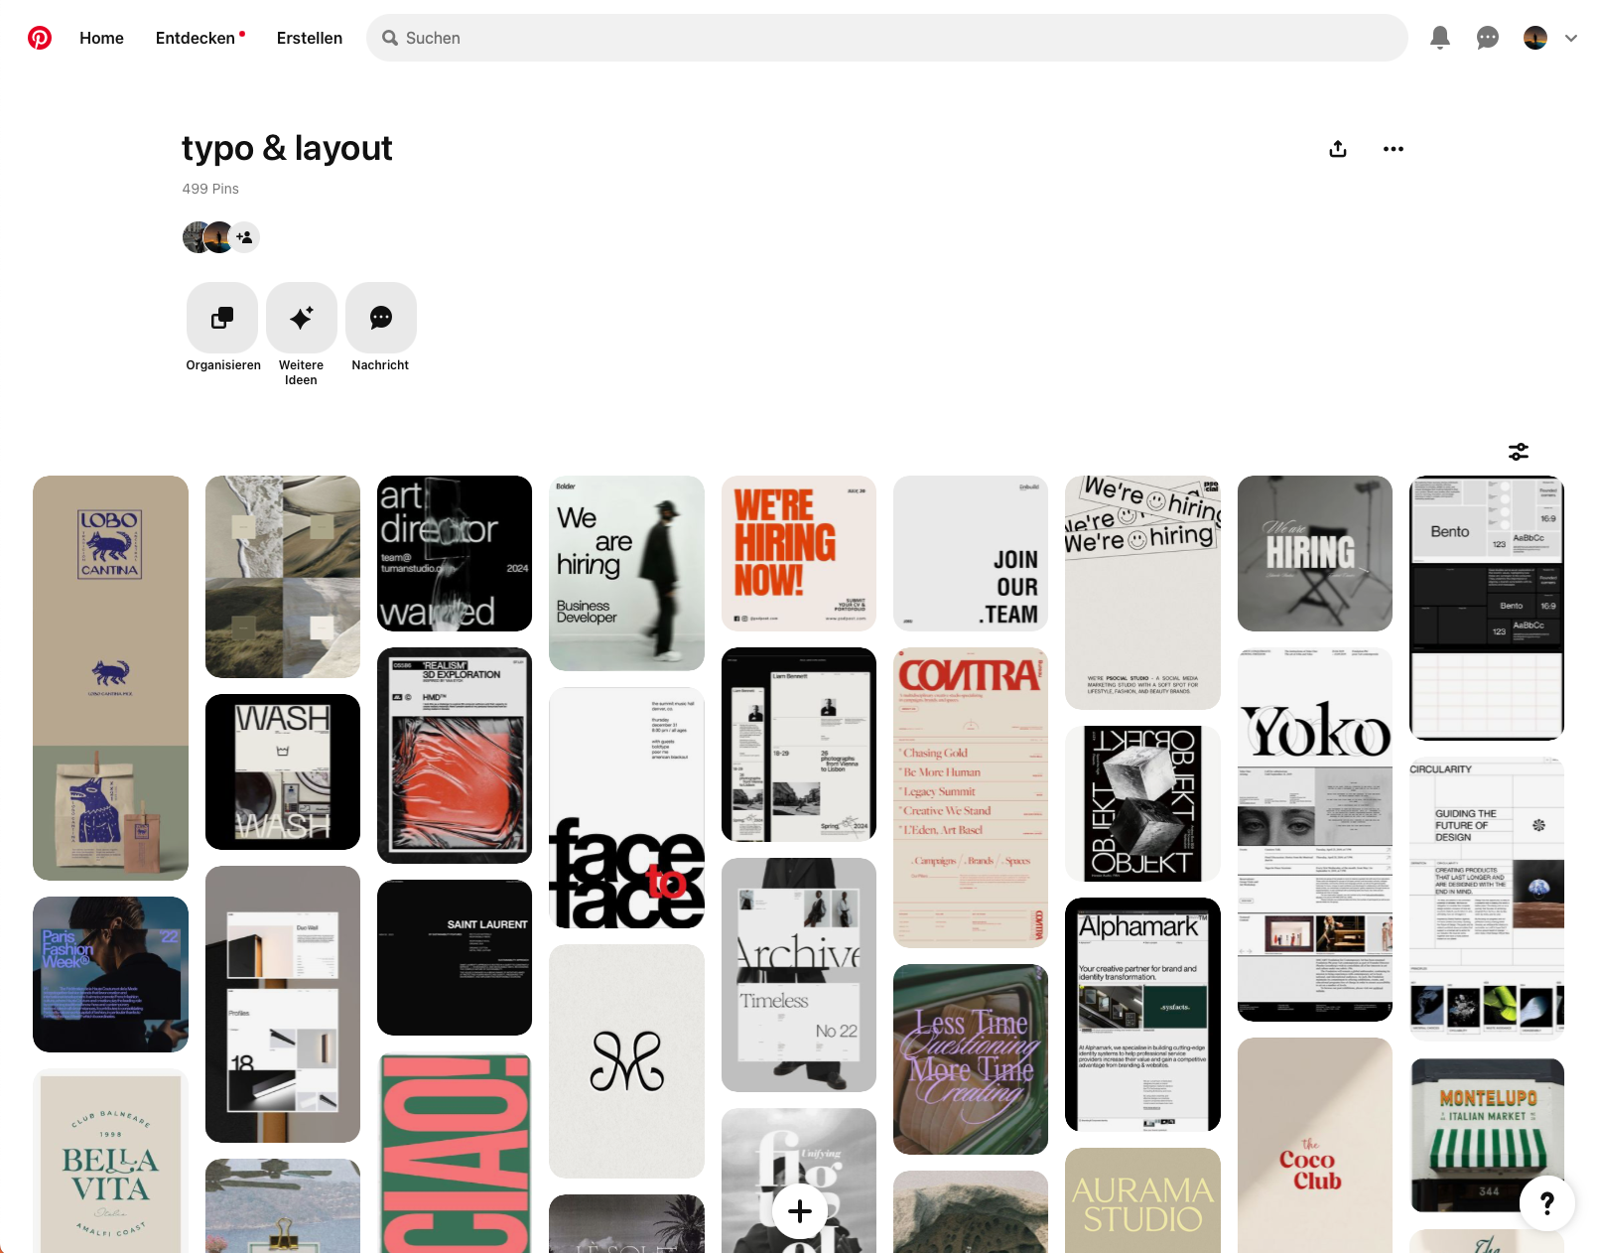The image size is (1597, 1253).
Task: Open the Nachricht chat button
Action: (381, 318)
